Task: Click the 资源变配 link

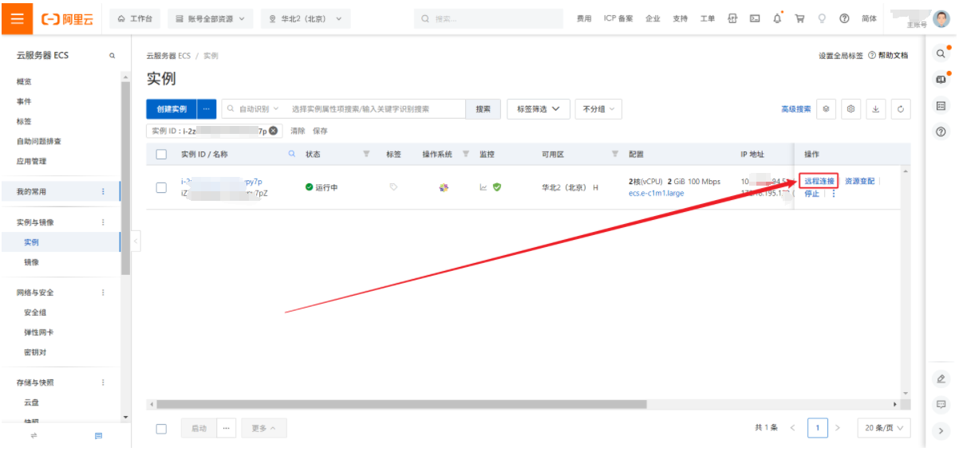Action: coord(859,181)
